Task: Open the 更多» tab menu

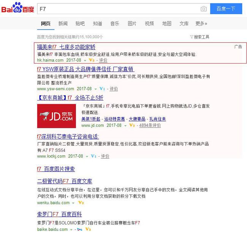Action: [201, 24]
